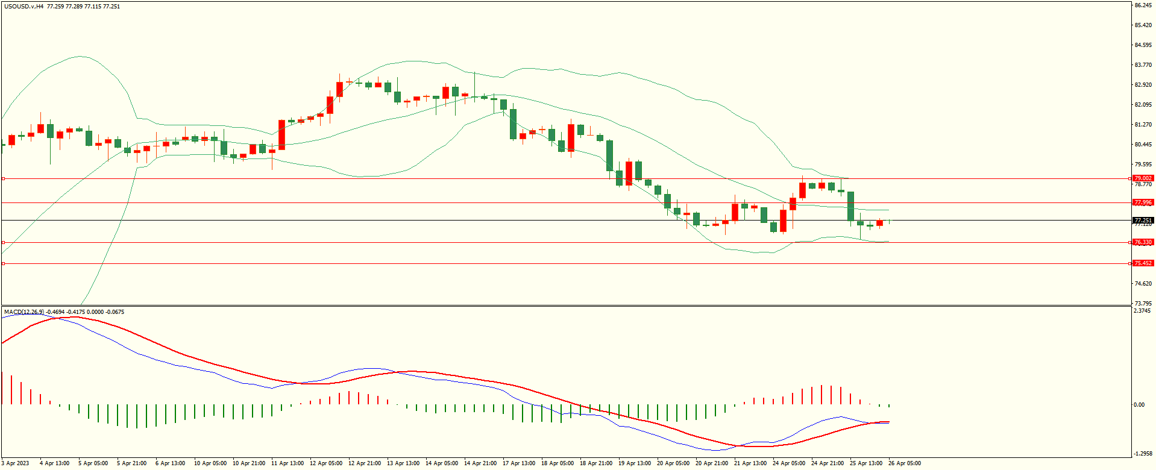Image resolution: width=1156 pixels, height=470 pixels.
Task: Click the 74.620 price axis label
Action: coord(1143,284)
